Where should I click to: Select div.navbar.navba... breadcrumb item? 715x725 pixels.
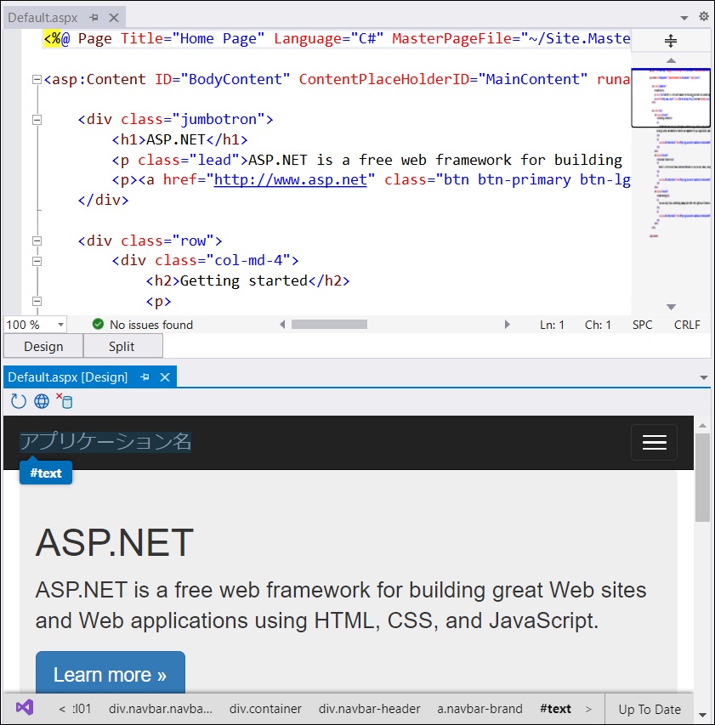[161, 709]
